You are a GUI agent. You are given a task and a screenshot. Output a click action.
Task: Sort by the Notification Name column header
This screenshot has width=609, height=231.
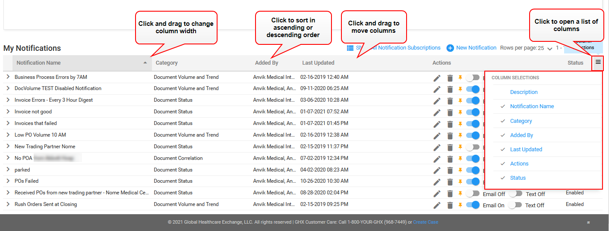click(39, 63)
